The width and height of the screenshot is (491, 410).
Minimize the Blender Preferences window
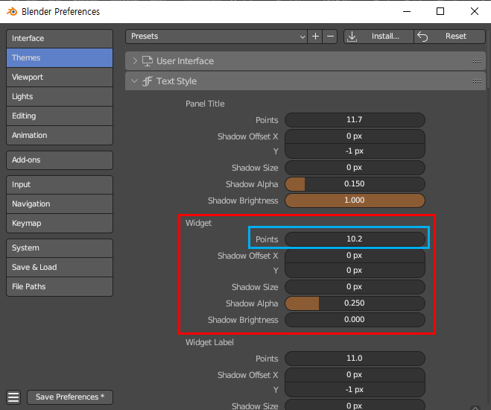[x=407, y=12]
